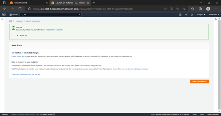Open the Services grid menu

tap(14, 15)
